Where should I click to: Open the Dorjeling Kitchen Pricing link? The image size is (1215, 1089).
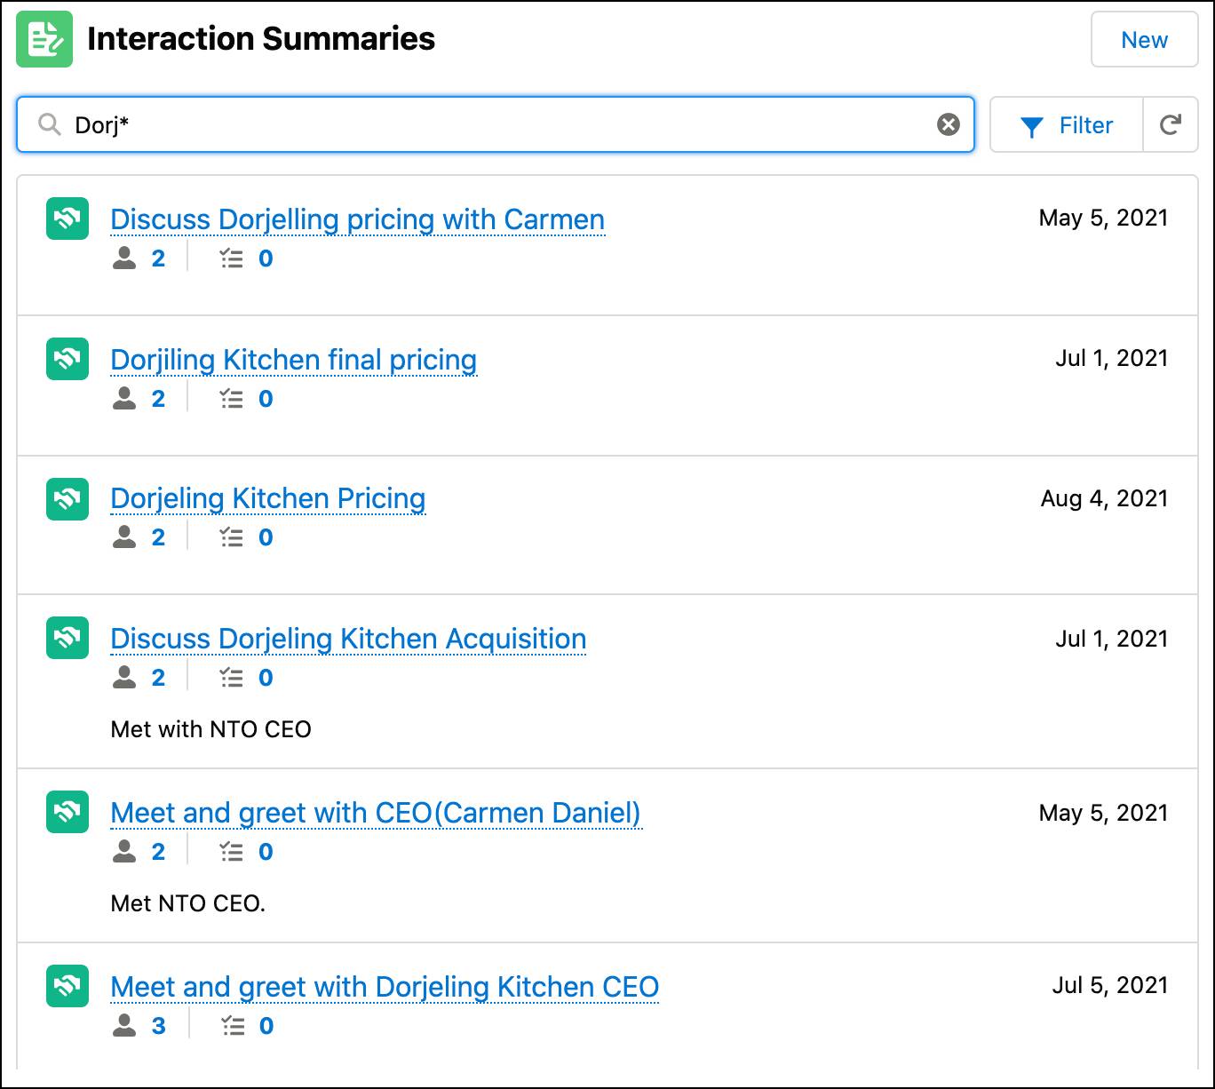(267, 498)
